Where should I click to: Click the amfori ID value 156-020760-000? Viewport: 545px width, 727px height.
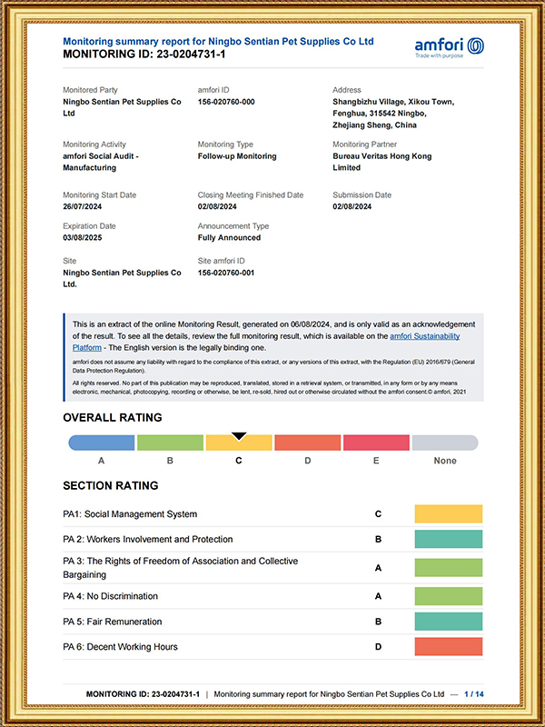tap(226, 102)
